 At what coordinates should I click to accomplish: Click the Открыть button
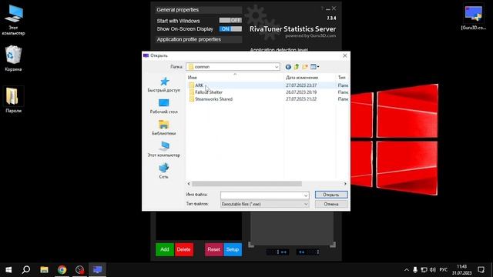coord(331,195)
